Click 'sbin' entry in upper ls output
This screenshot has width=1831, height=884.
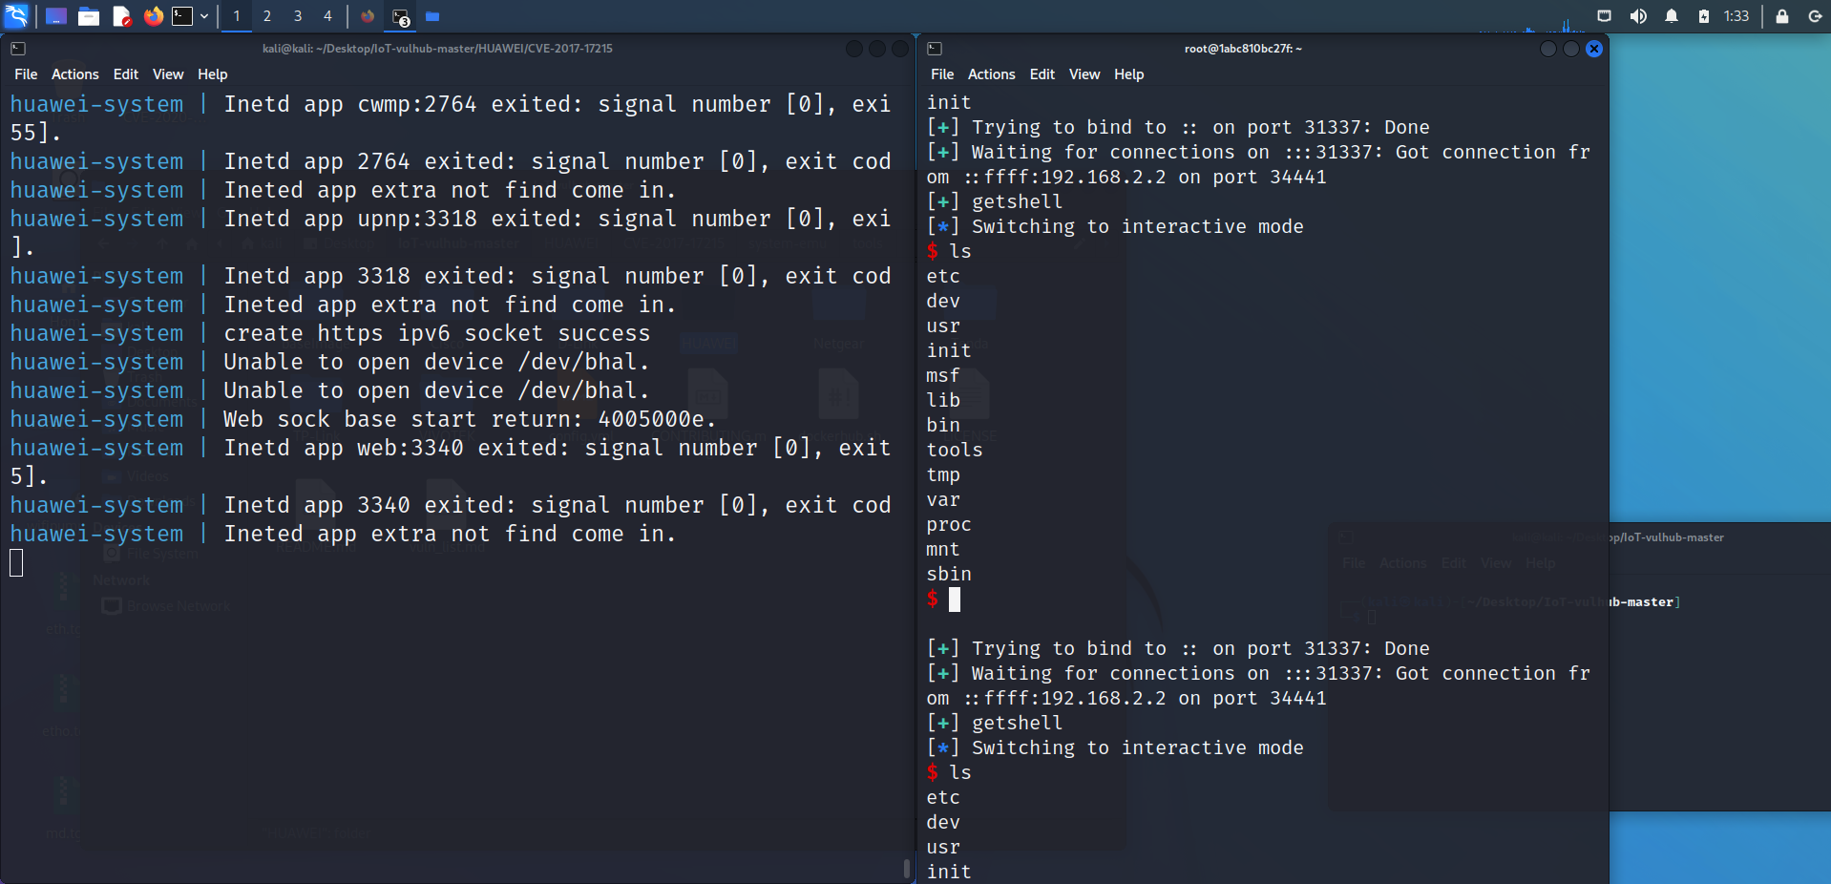click(x=949, y=574)
